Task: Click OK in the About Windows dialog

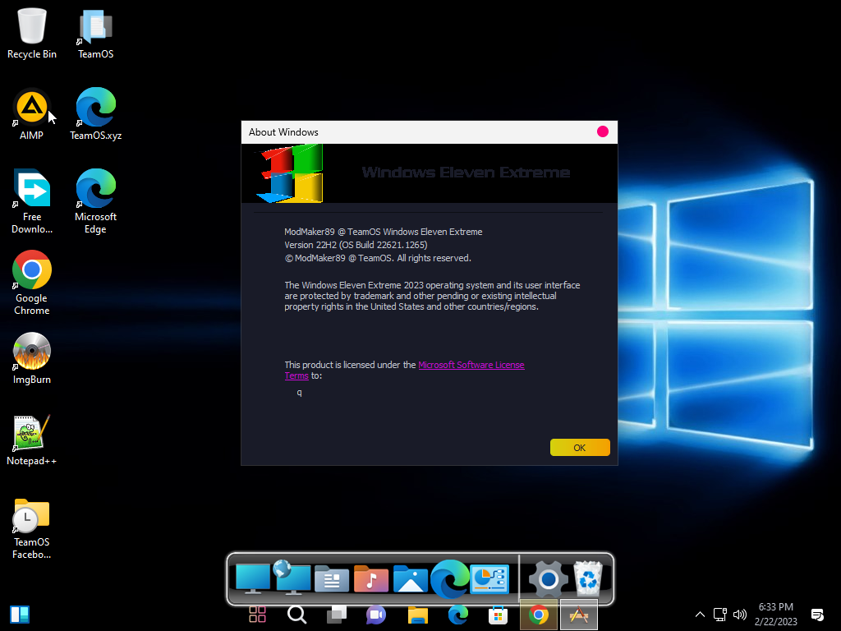Action: [580, 448]
